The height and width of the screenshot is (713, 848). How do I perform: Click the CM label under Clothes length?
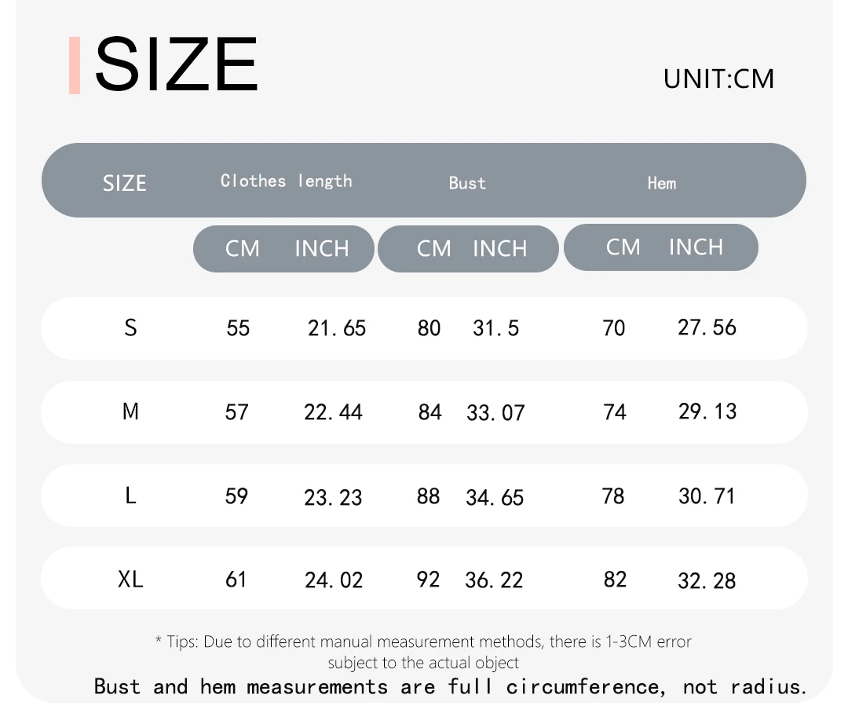coord(243,249)
